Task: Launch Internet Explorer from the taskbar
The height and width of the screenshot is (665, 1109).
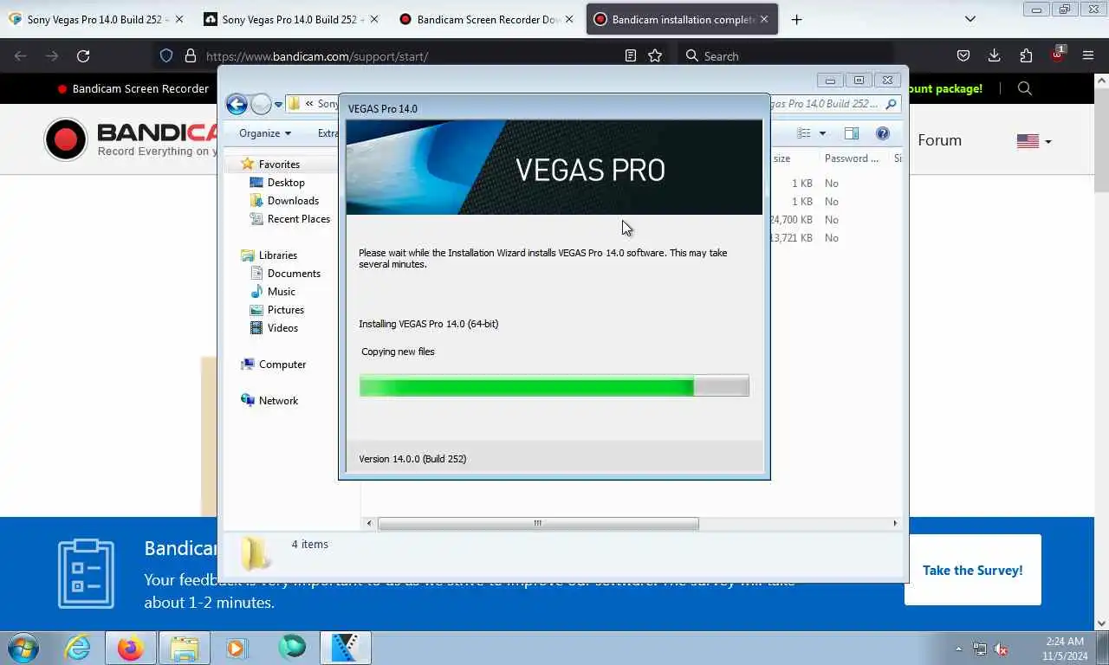Action: [77, 648]
